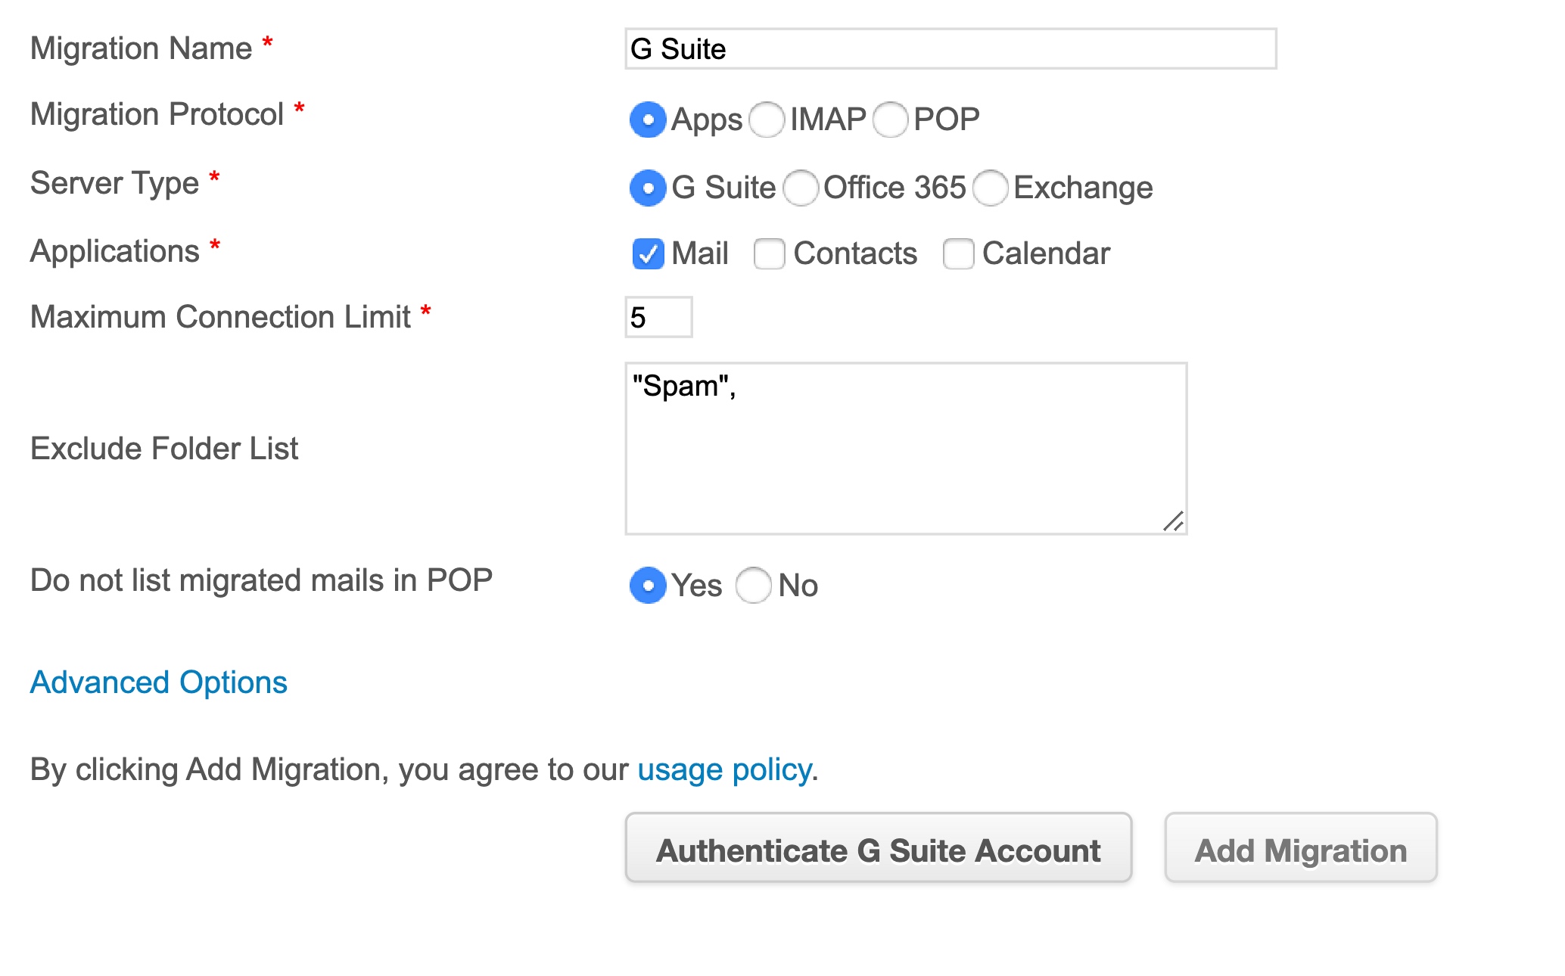Choose G Suite as server type
Viewport: 1565px width, 976px height.
click(x=648, y=188)
